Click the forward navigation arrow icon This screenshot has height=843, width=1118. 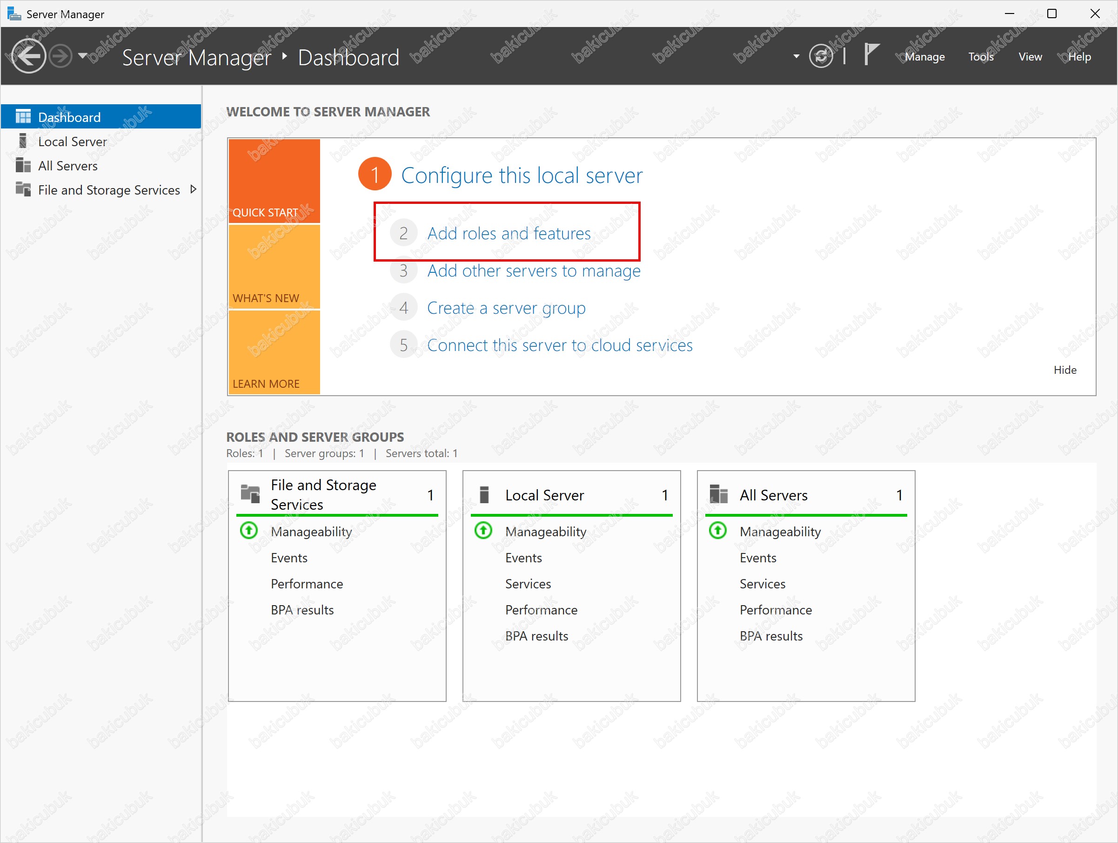[x=61, y=56]
